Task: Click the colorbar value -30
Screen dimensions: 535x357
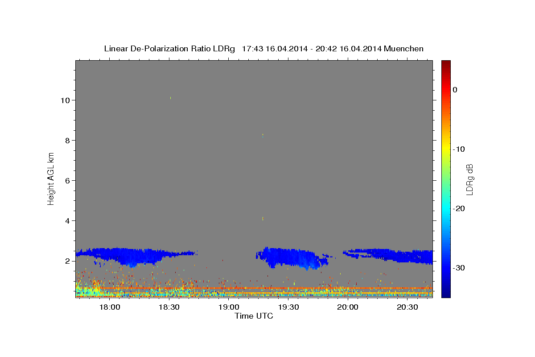Action: tap(459, 268)
